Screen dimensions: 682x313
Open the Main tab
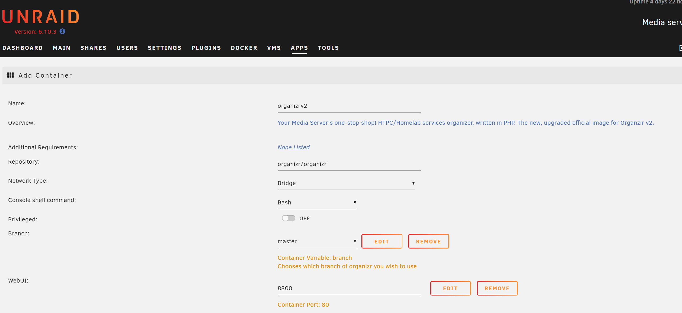pyautogui.click(x=61, y=48)
